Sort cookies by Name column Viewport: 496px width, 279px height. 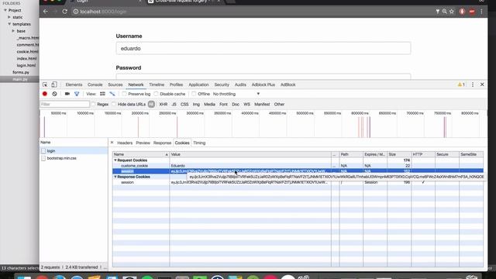pos(141,154)
